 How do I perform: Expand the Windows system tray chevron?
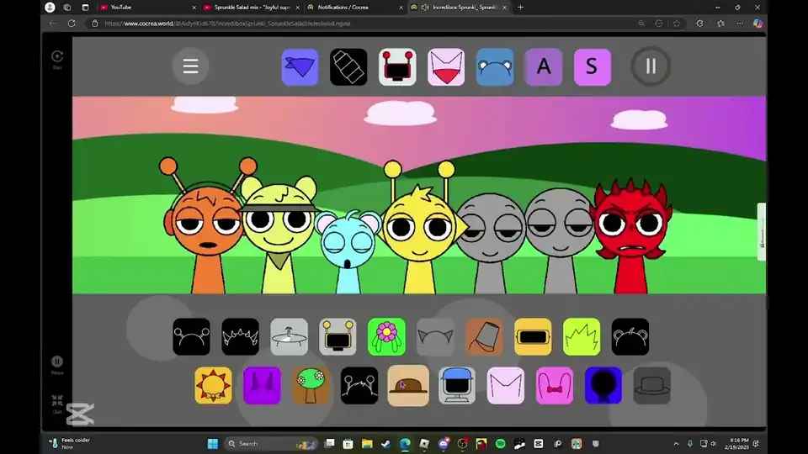pyautogui.click(x=678, y=443)
